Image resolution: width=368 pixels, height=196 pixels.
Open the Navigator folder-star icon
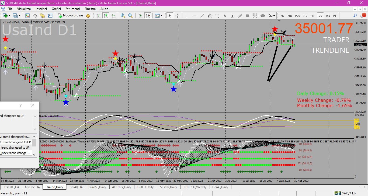pyautogui.click(x=43, y=16)
